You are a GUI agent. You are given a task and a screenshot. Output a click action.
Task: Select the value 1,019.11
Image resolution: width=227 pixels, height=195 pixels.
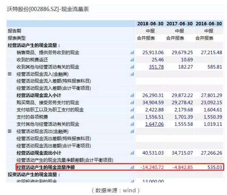pyautogui.click(x=213, y=124)
